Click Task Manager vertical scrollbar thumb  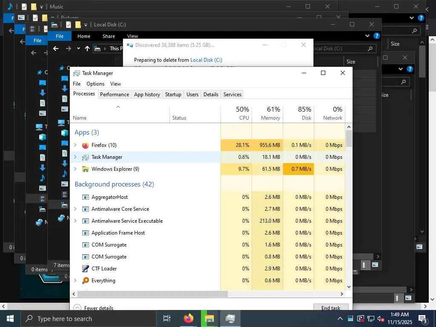(x=349, y=138)
